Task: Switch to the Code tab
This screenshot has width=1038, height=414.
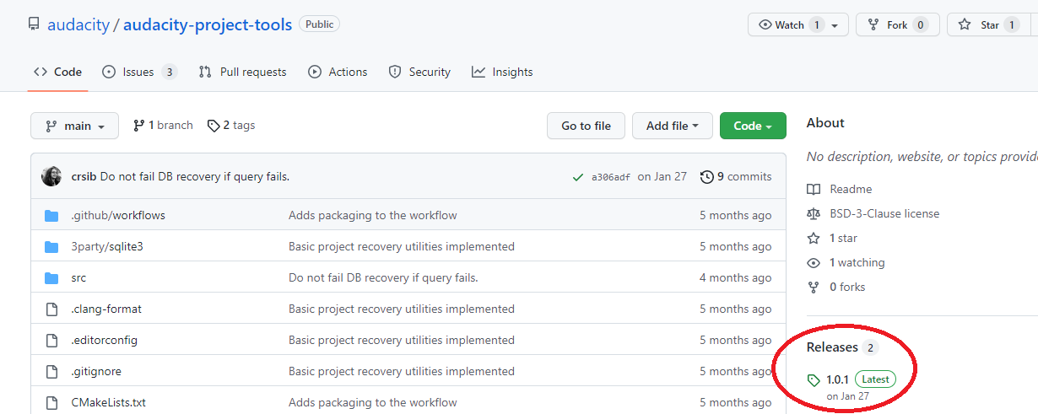Action: click(x=57, y=72)
